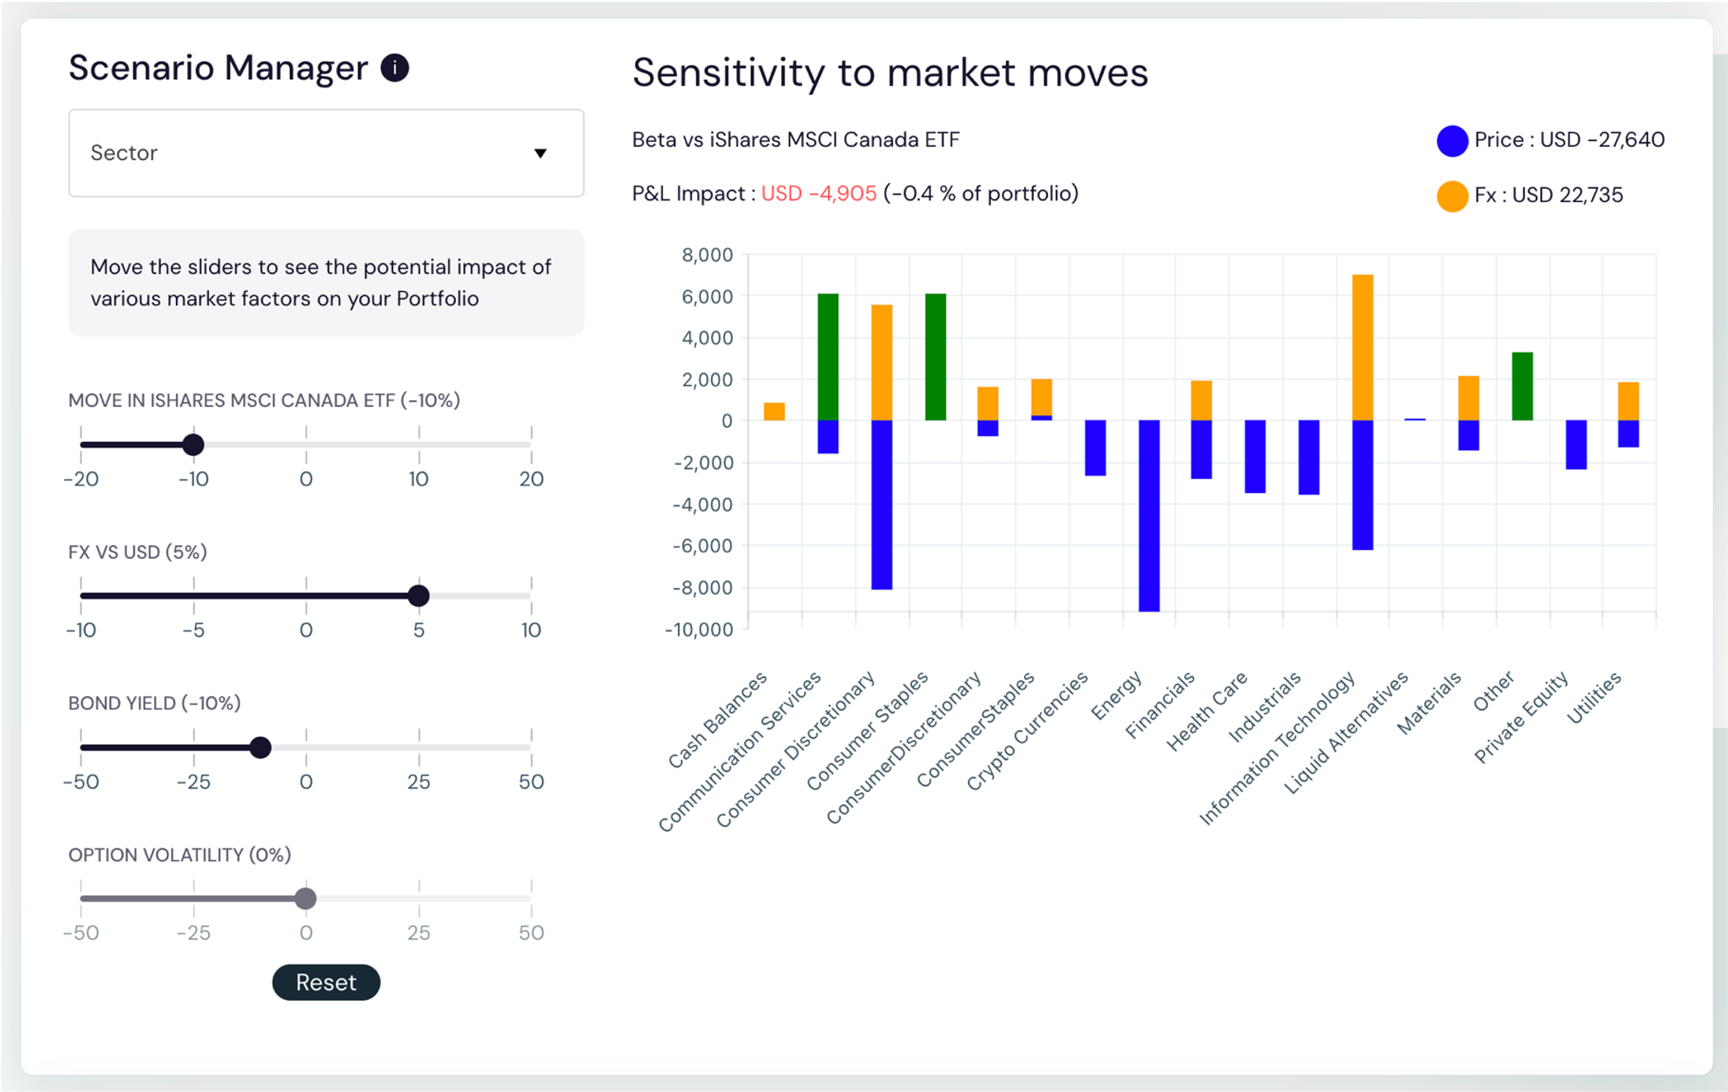Click the green Consumer Staples bar
This screenshot has width=1728, height=1092.
click(935, 357)
